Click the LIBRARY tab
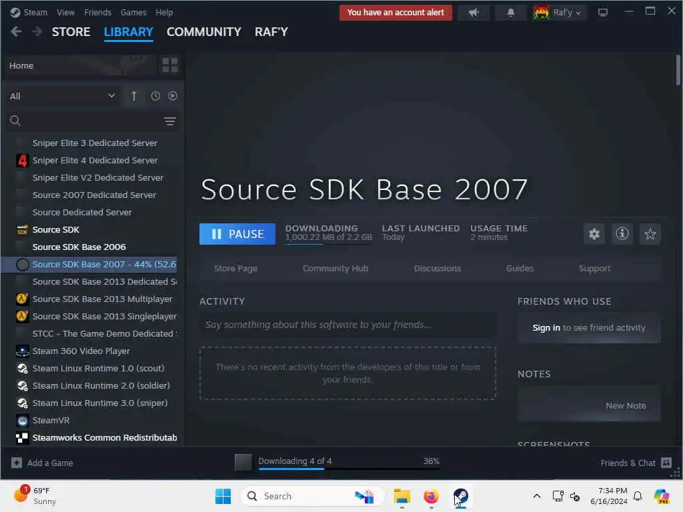Viewport: 683px width, 512px height. coord(129,32)
